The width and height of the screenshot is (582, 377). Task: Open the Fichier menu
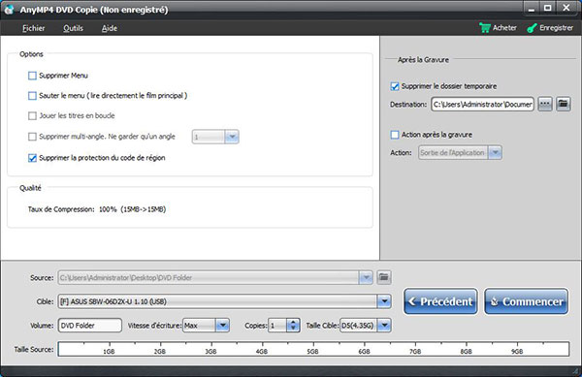[33, 28]
